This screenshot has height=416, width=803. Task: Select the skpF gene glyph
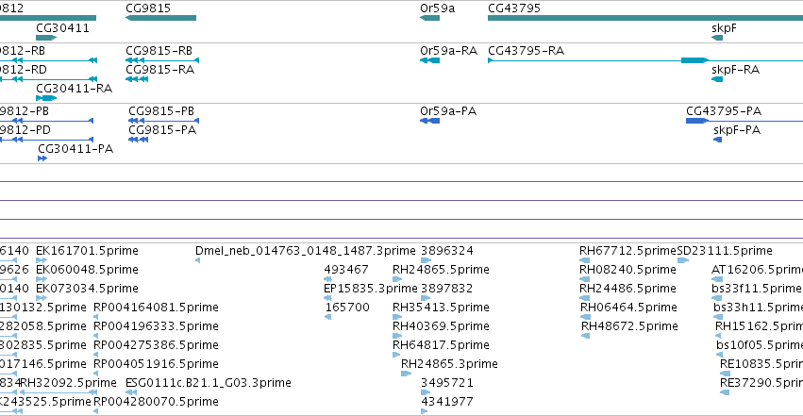[x=717, y=38]
